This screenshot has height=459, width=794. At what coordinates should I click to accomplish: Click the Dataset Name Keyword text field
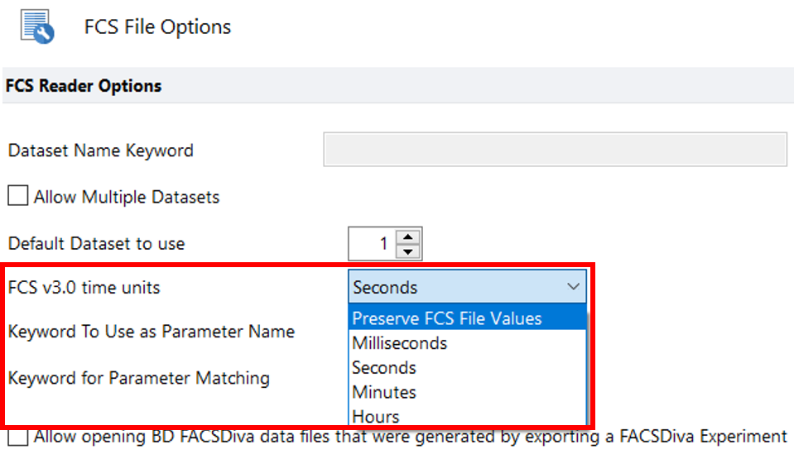[x=555, y=150]
